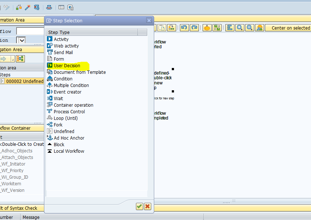Click the Center on selected button
This screenshot has height=220, width=311.
289,27
